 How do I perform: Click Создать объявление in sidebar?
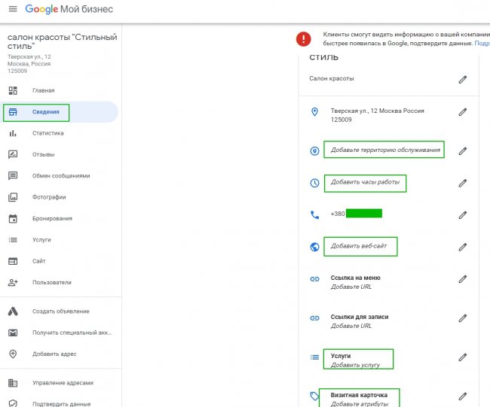click(x=60, y=311)
